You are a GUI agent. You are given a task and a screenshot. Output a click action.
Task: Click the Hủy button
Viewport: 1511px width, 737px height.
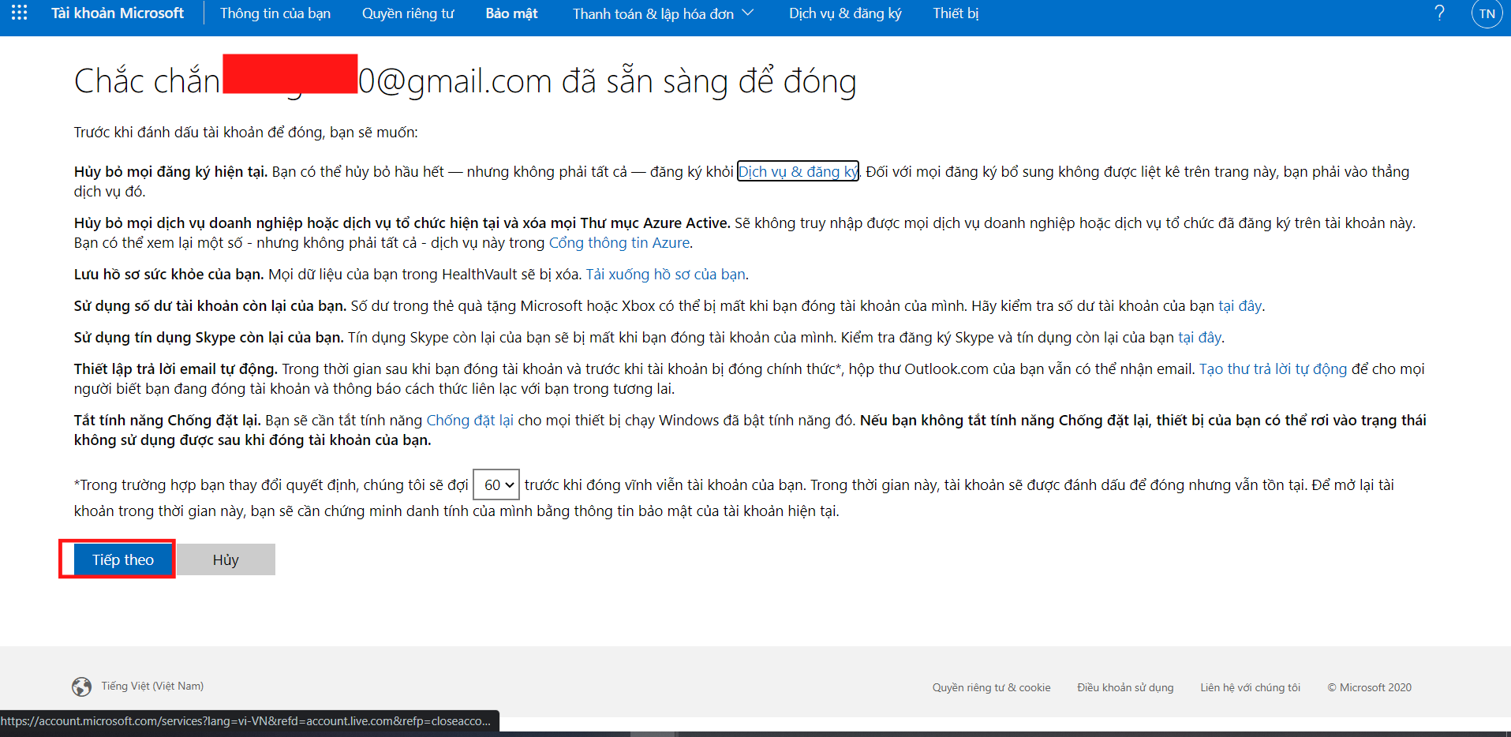(x=226, y=559)
